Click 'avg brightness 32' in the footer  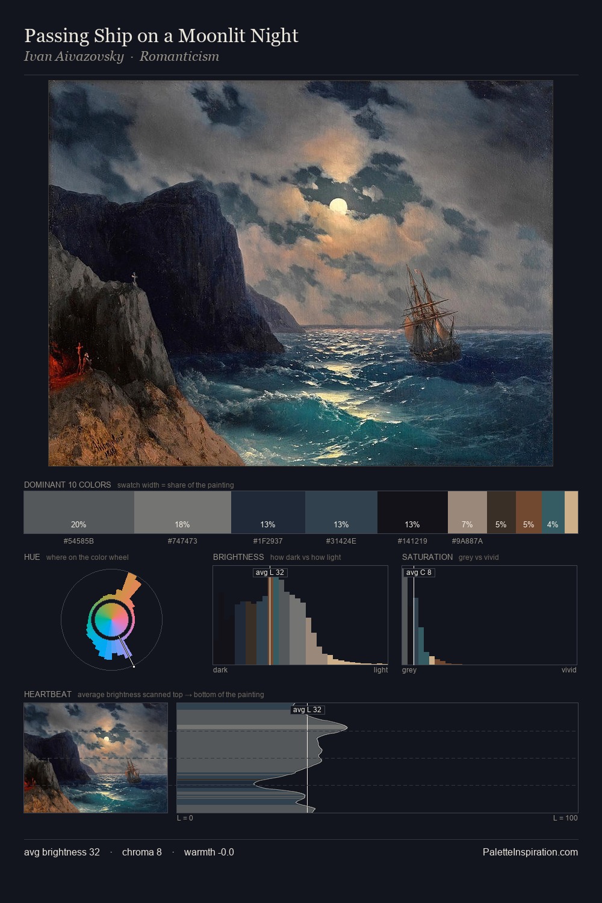[62, 852]
